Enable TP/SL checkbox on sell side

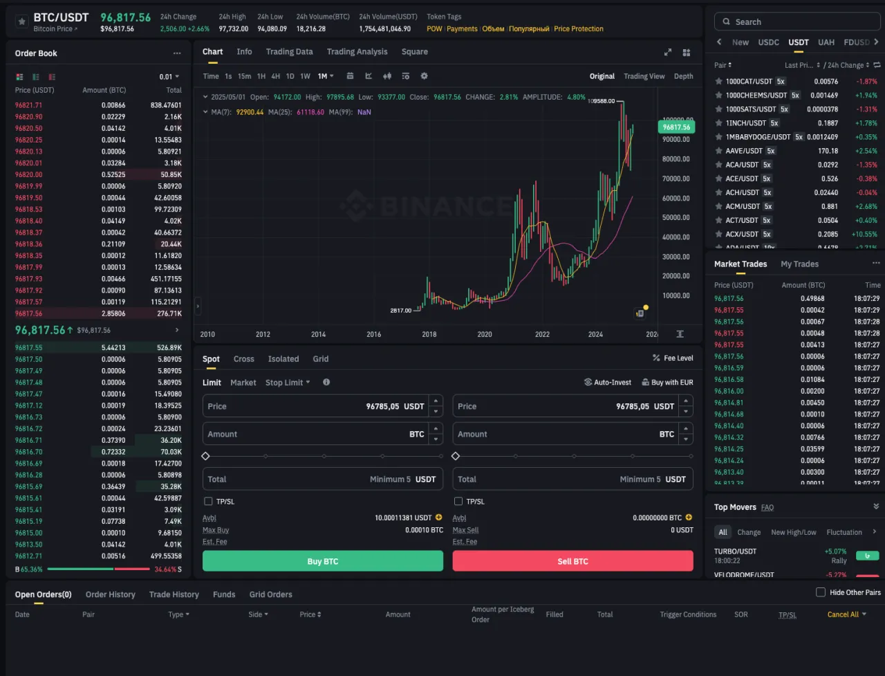pyautogui.click(x=458, y=502)
